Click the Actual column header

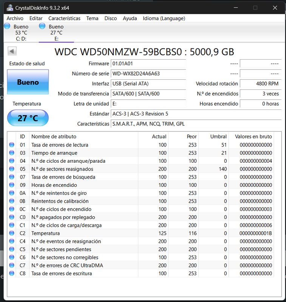153,137
